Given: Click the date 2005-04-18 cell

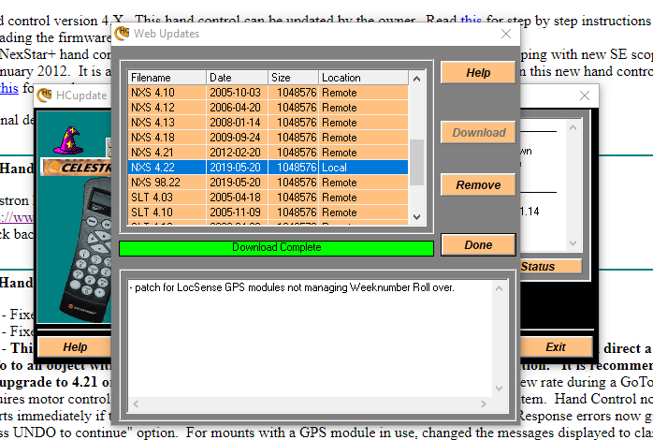Looking at the screenshot, I should point(235,198).
